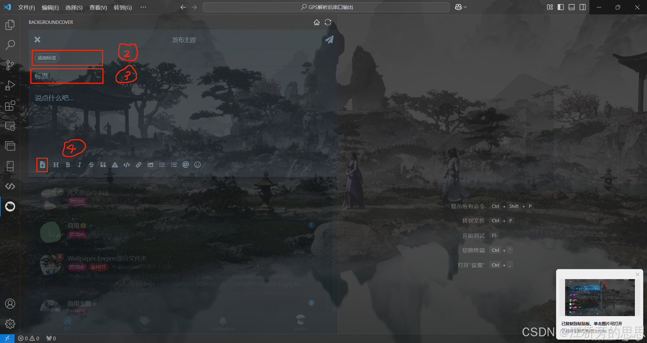Screen dimensions: 647x343
Task: Insert a heading with the H icon
Action: (56, 165)
